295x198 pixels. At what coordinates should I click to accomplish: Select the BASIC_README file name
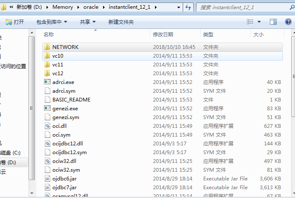tap(71, 99)
